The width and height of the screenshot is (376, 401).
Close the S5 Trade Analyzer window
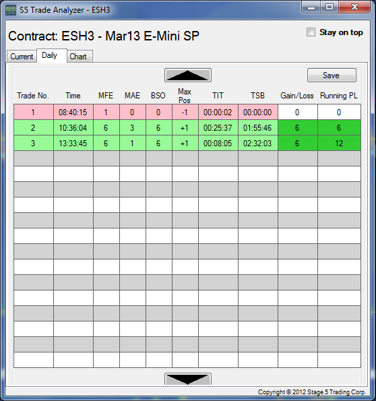354,7
